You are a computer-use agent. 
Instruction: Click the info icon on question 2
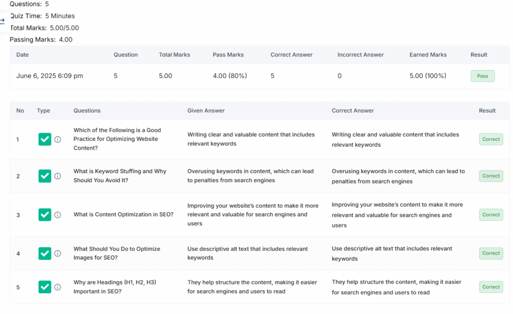[58, 176]
